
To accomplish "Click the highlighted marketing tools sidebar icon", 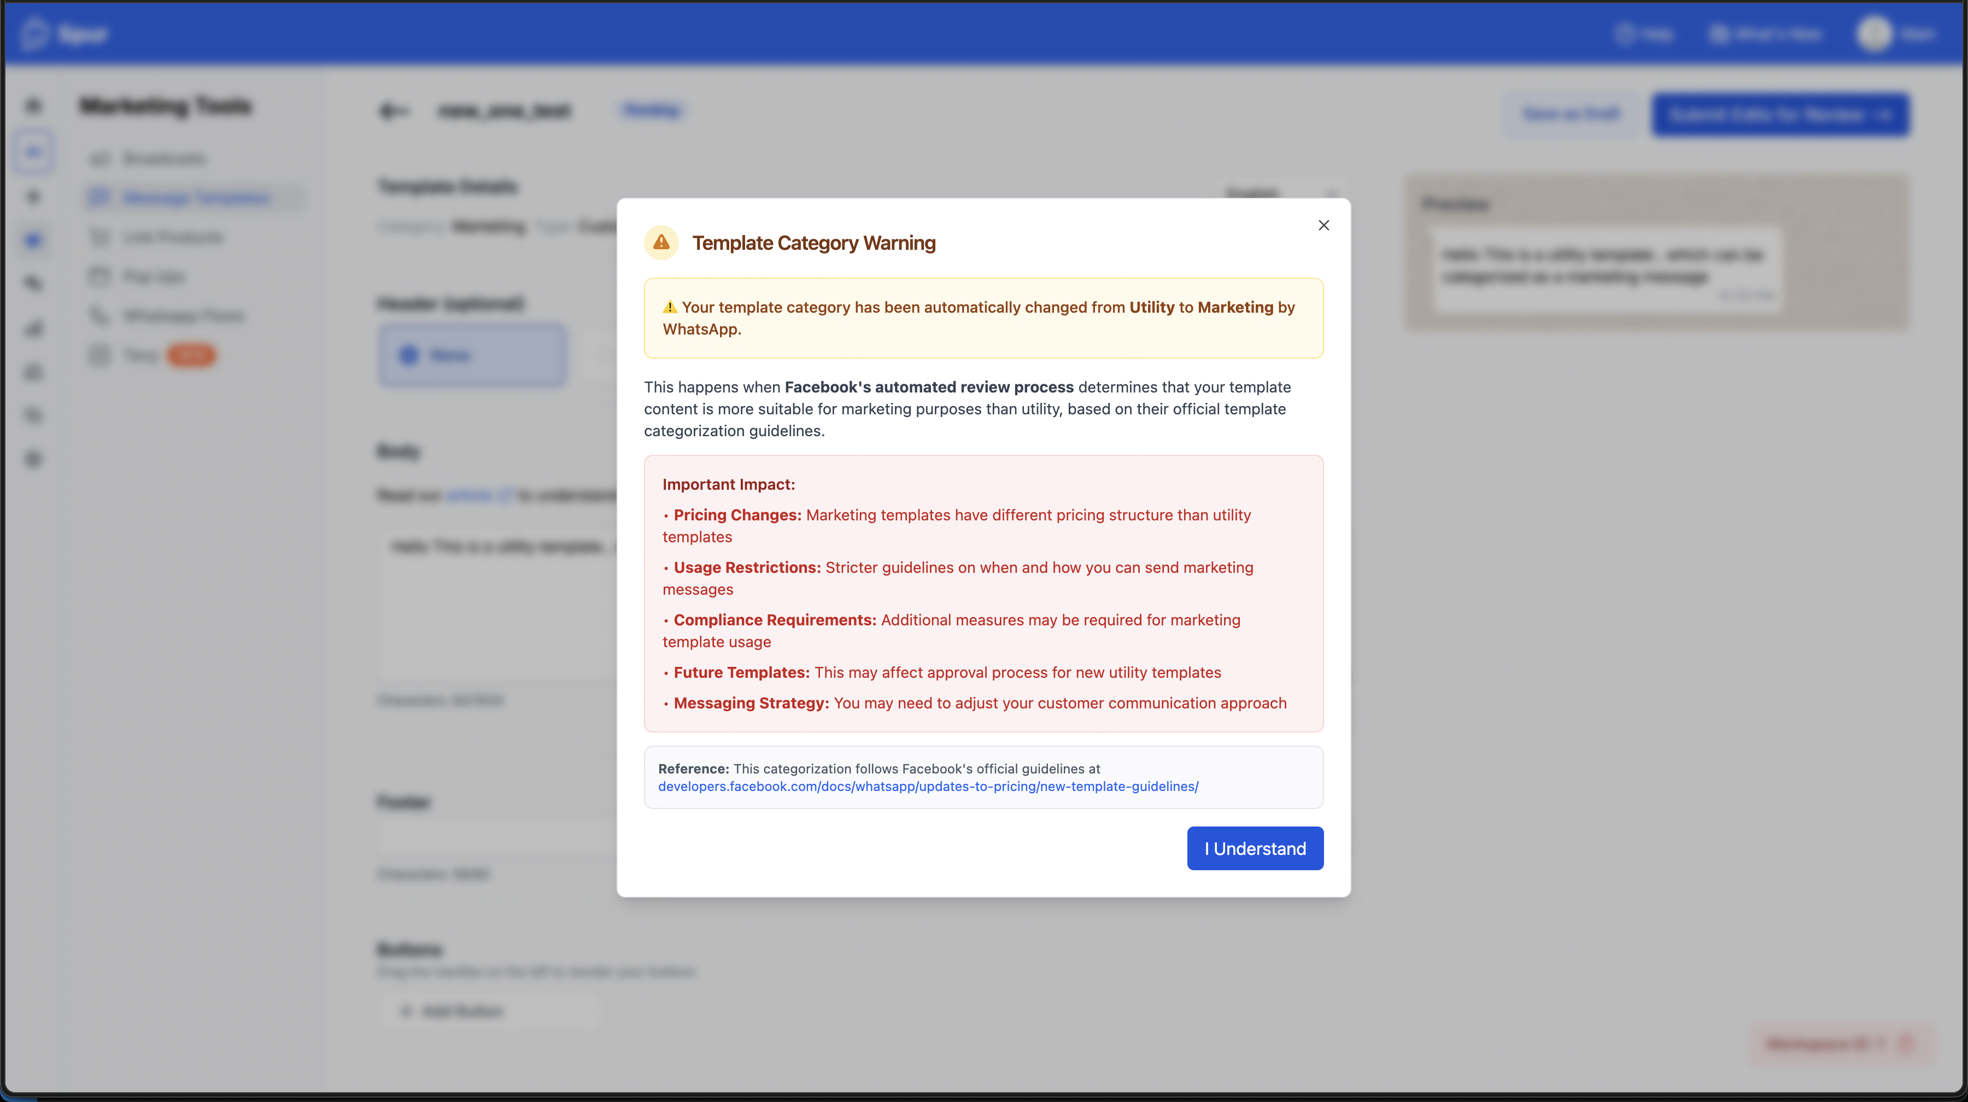I will [33, 151].
